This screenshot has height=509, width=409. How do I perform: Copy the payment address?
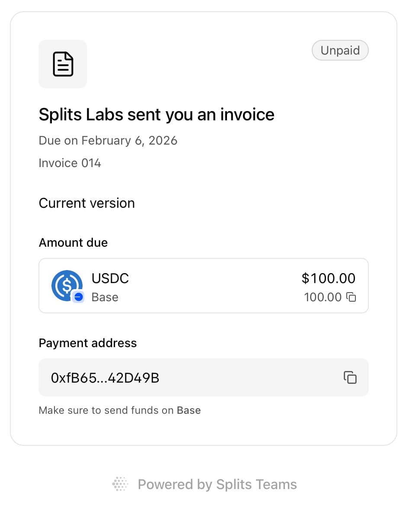350,377
